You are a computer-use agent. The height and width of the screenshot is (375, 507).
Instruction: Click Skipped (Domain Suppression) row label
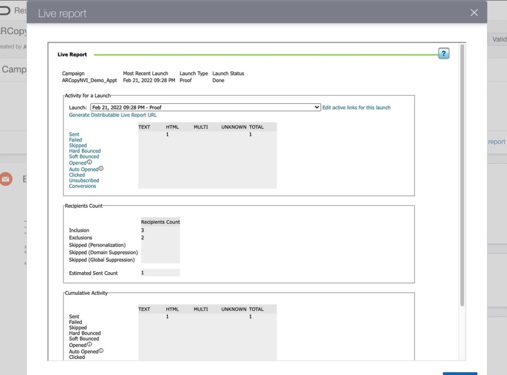103,252
